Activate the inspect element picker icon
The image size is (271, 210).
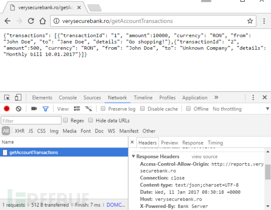[x=7, y=98]
